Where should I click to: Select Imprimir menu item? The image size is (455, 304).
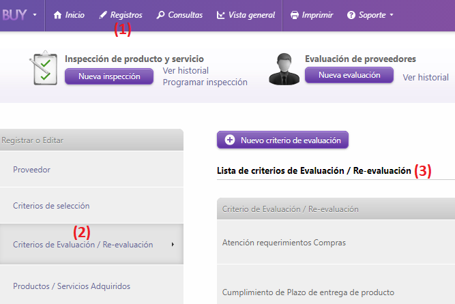tap(317, 15)
